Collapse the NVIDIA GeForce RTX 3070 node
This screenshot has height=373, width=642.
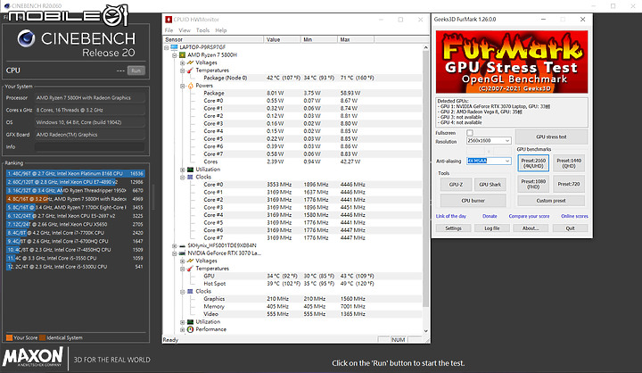tap(175, 253)
